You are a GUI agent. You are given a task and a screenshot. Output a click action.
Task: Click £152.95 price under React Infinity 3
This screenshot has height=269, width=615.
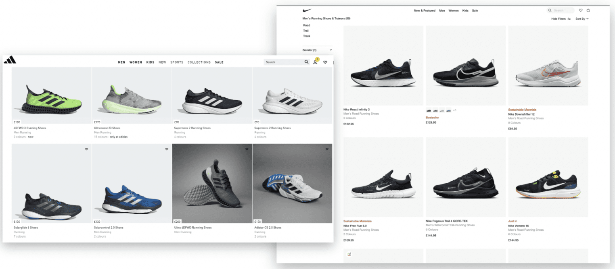349,124
